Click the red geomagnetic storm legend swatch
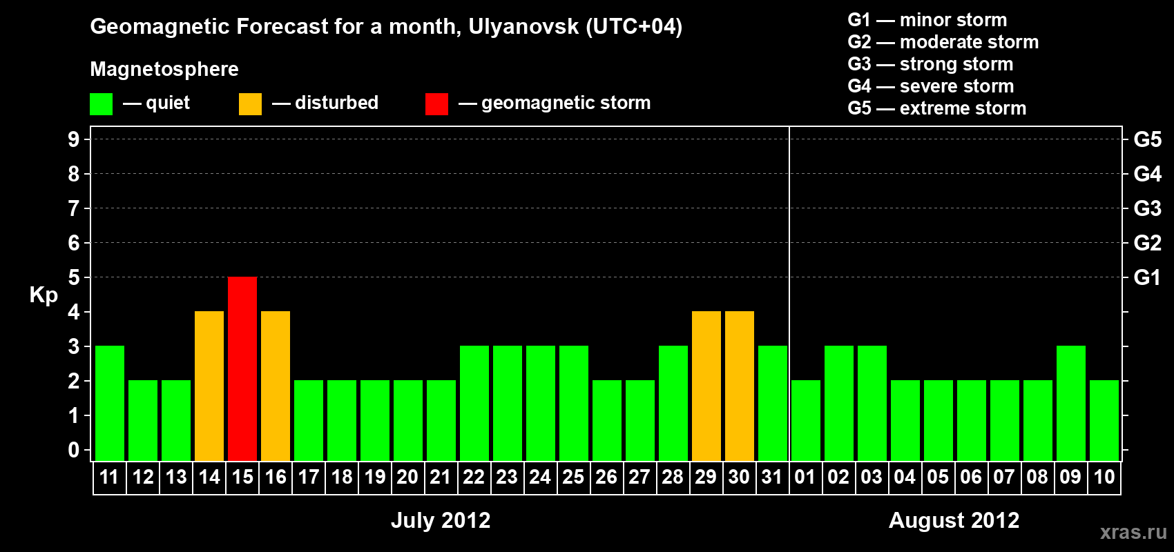Screen dimensions: 1174x552 tap(436, 104)
